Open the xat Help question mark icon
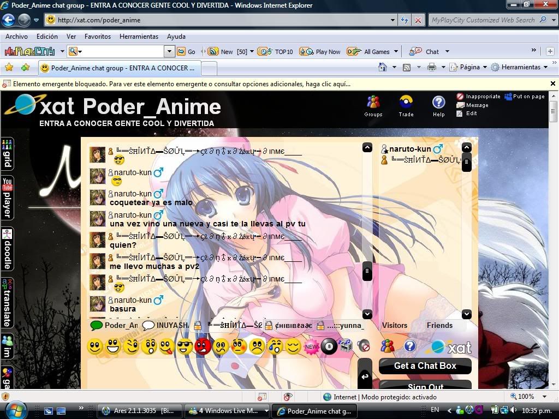Screen dimensions: 559x419 (438, 105)
